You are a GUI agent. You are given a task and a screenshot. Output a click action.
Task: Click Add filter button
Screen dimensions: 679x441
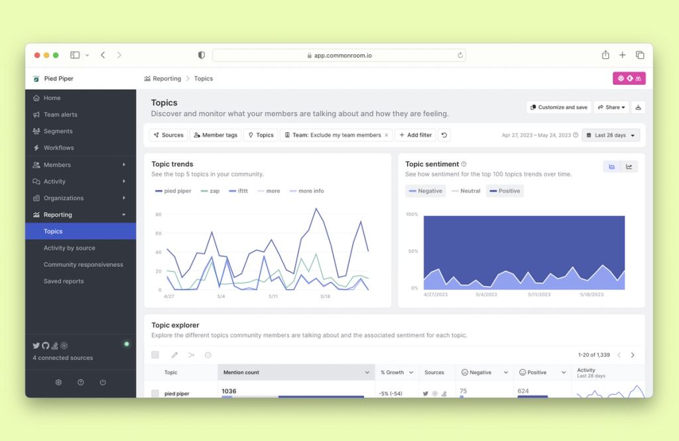pos(415,135)
